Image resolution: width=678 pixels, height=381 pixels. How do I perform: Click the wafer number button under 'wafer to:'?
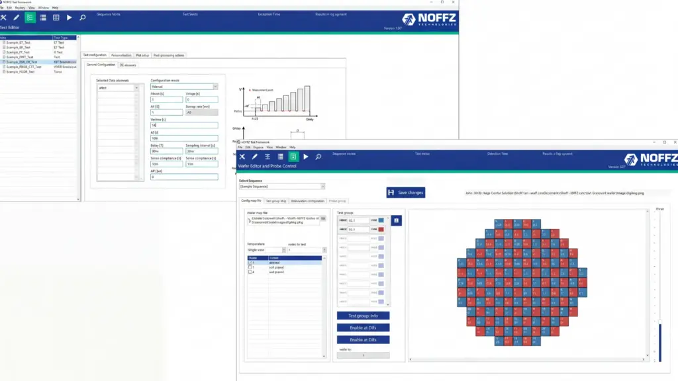pos(363,355)
